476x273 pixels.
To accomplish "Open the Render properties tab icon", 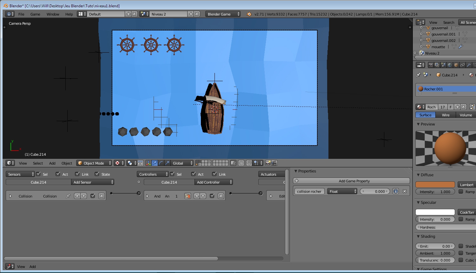I will point(431,65).
